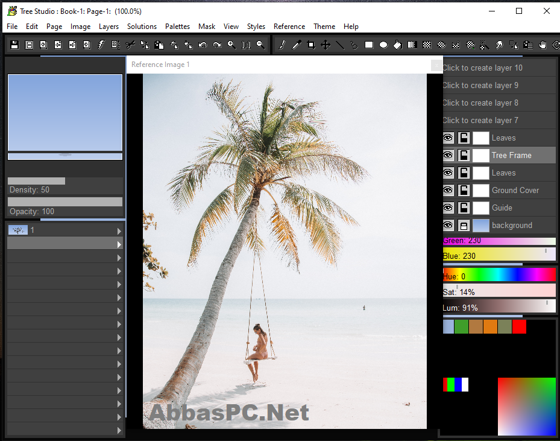Click the Undo arrow icon
The width and height of the screenshot is (560, 441).
coord(203,45)
